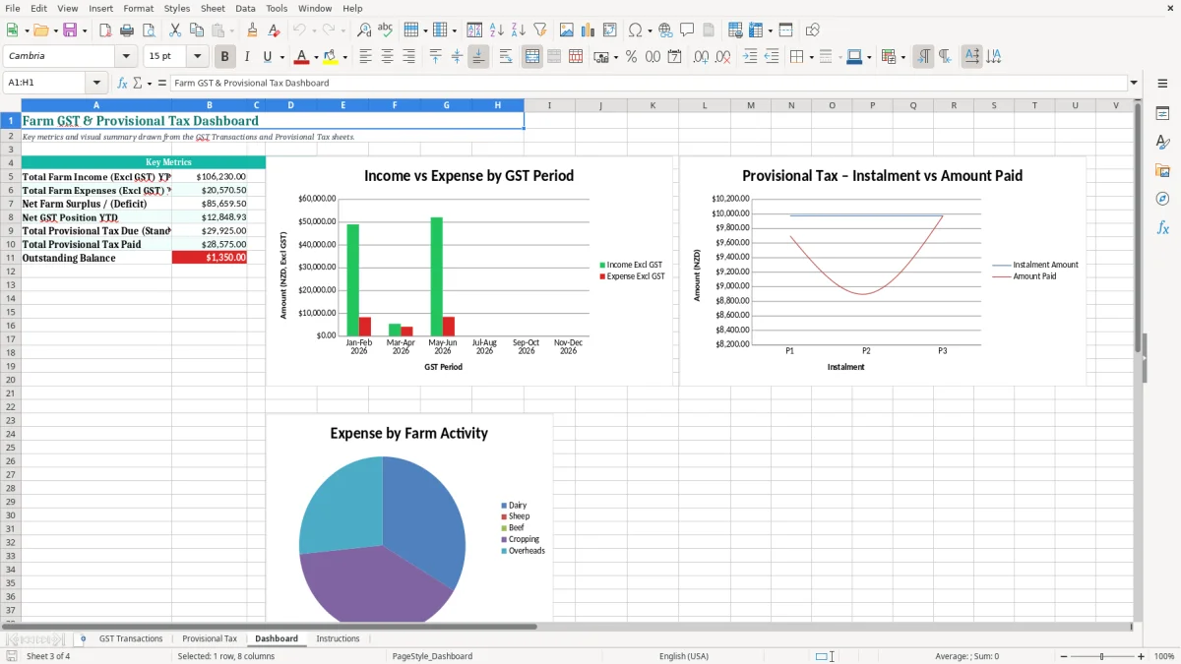Click the Insert Hyperlink icon
The height and width of the screenshot is (664, 1181).
pos(665,30)
